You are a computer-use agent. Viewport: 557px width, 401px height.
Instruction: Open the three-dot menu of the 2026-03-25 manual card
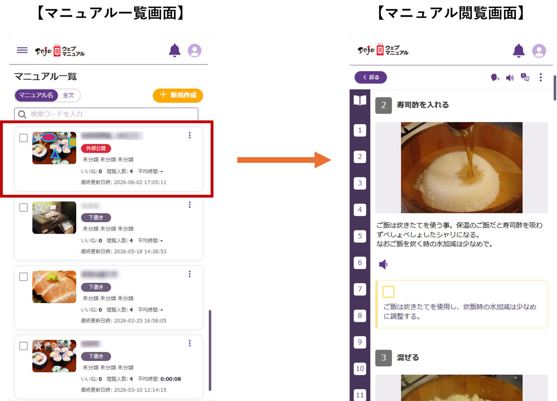coord(189,274)
